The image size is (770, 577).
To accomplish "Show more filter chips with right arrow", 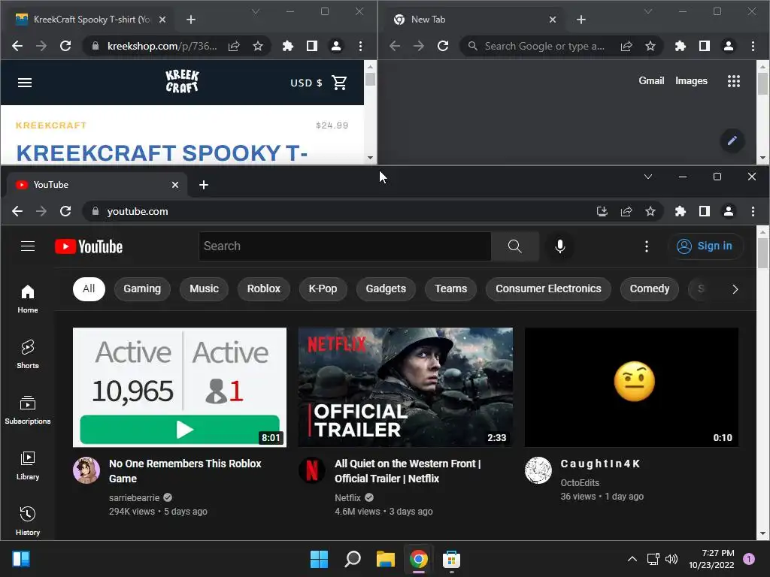I will click(735, 289).
